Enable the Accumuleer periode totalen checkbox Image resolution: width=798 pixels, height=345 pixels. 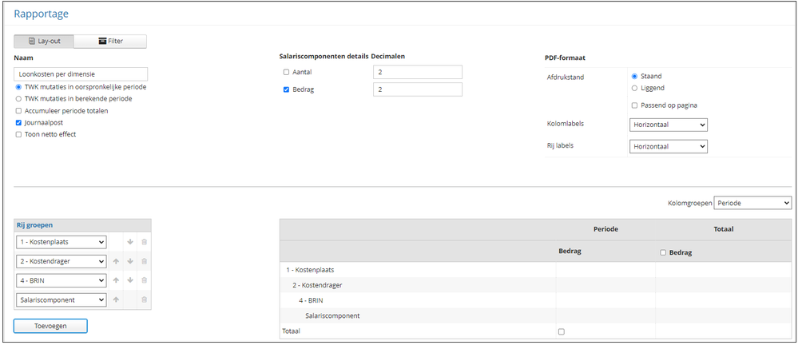pos(19,111)
